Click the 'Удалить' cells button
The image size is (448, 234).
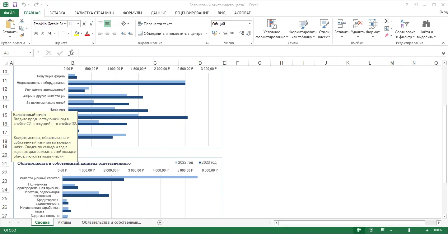(357, 29)
